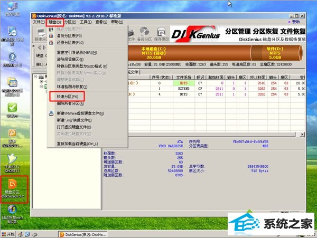
Task: Open 我的电脑 desktop icon
Action: [13, 8]
